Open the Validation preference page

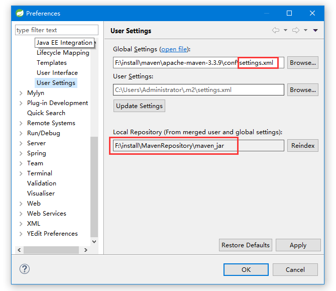tap(42, 183)
